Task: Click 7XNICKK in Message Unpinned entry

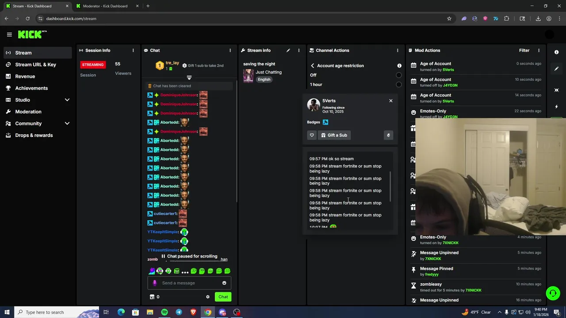Action: (433, 259)
